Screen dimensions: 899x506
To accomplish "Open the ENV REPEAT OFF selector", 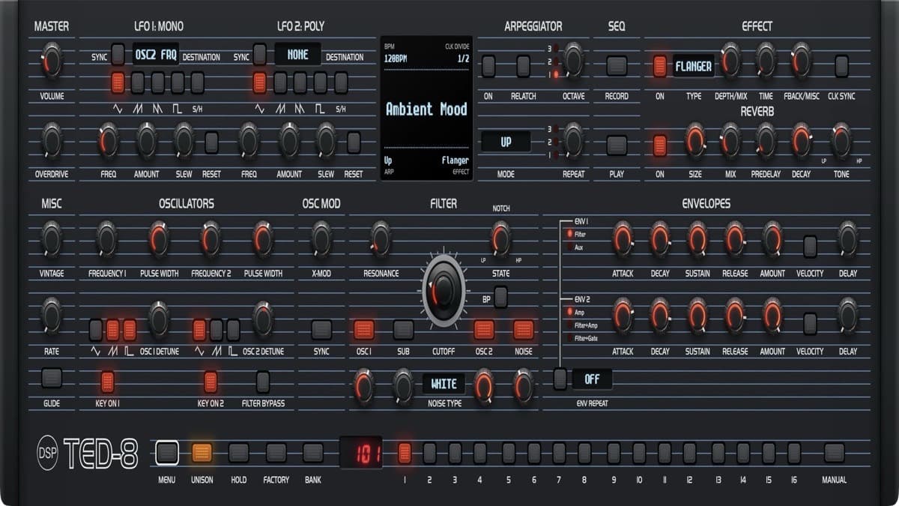I will (592, 379).
